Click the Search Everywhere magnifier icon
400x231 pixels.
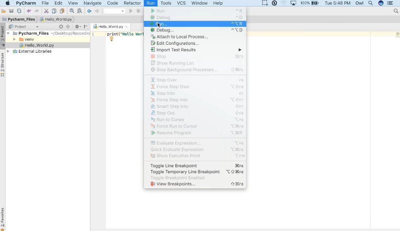[396, 11]
